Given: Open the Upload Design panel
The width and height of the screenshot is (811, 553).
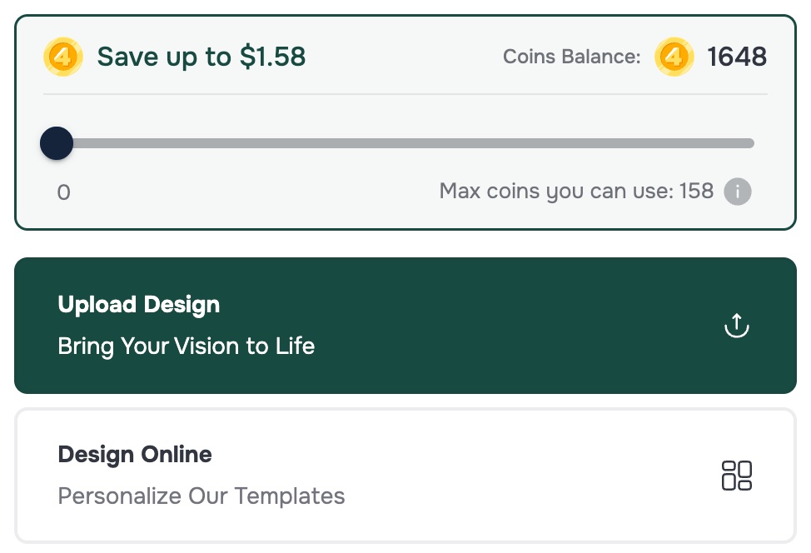Looking at the screenshot, I should click(x=405, y=325).
